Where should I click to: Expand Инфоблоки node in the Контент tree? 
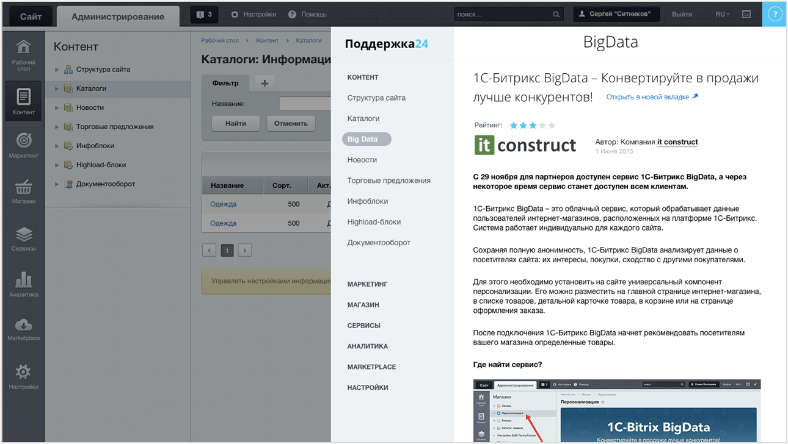pos(57,146)
